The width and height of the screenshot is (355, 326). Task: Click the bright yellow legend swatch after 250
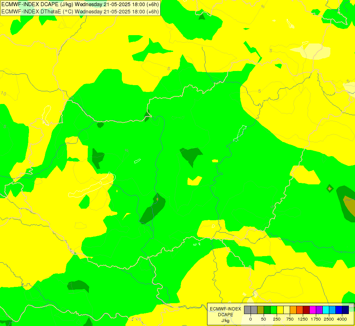280,310
